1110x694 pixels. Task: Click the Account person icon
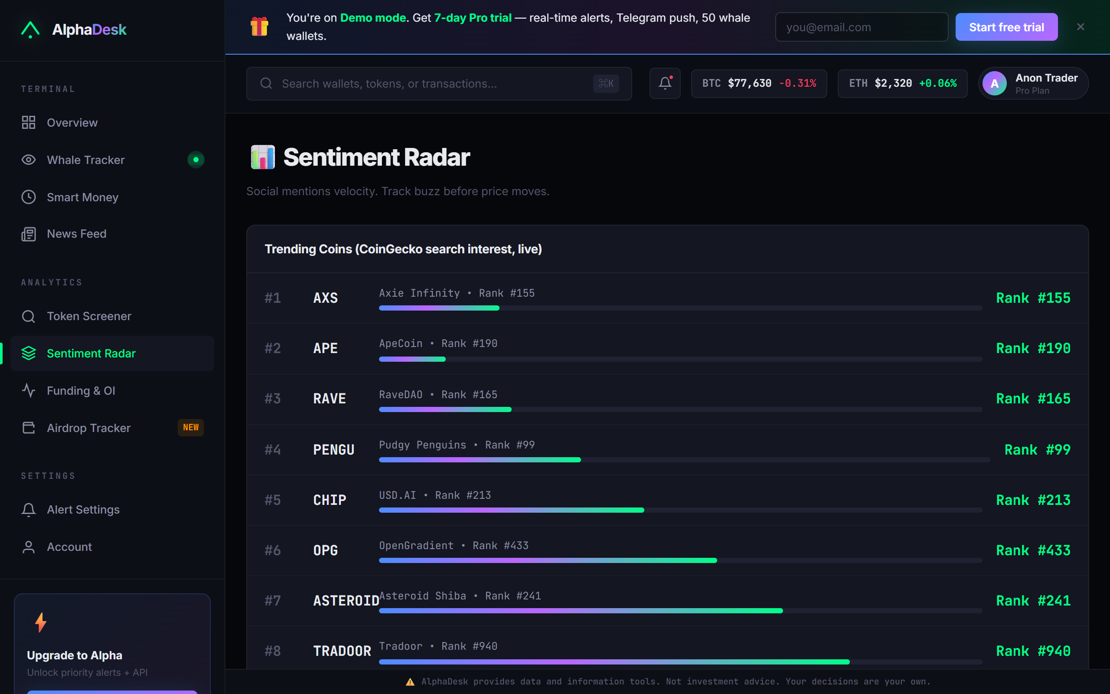(x=29, y=547)
